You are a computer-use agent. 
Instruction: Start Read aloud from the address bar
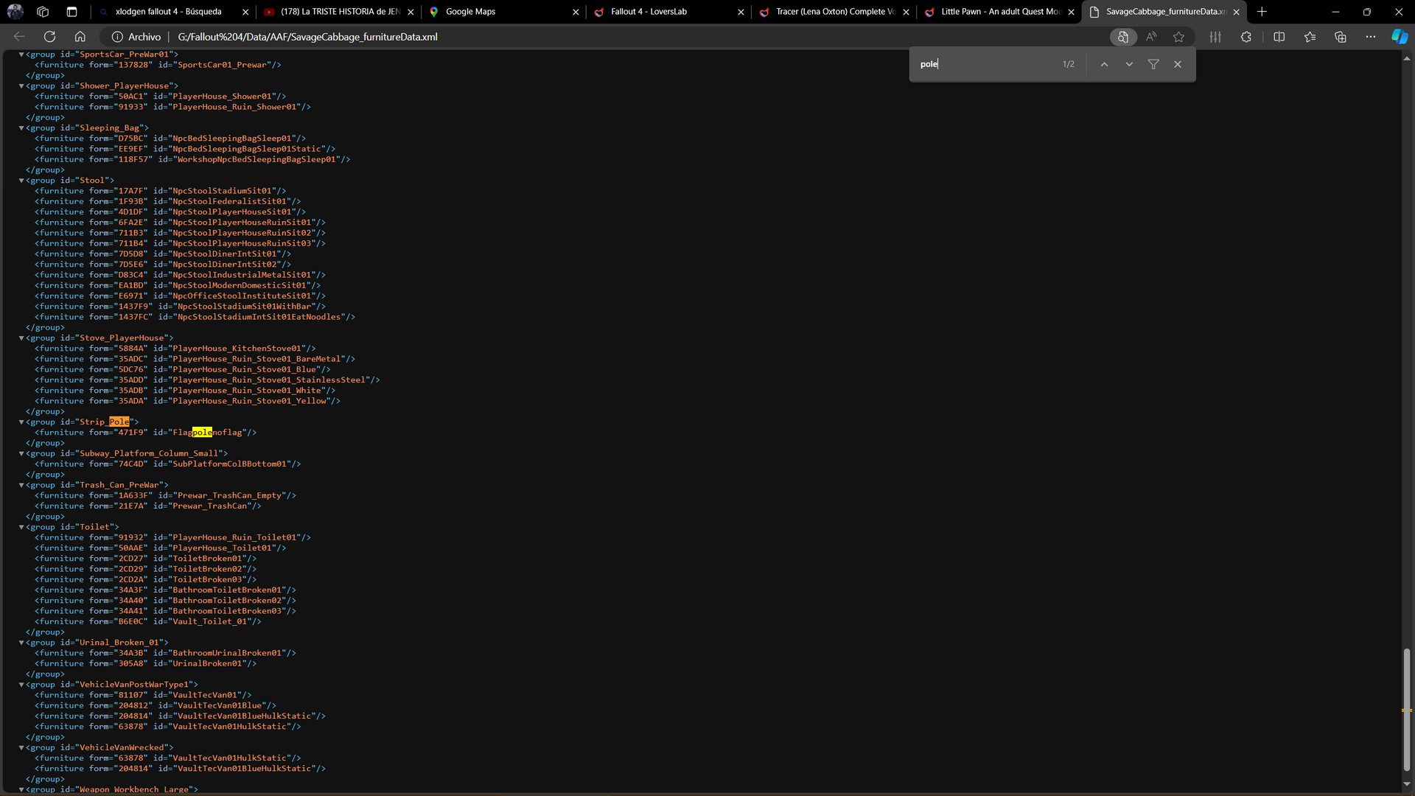(x=1151, y=37)
